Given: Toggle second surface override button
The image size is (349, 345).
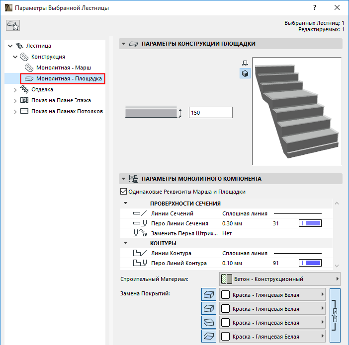Looking at the screenshot, I should (209, 309).
